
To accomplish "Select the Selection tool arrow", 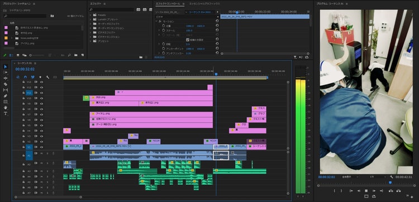I will [6, 67].
